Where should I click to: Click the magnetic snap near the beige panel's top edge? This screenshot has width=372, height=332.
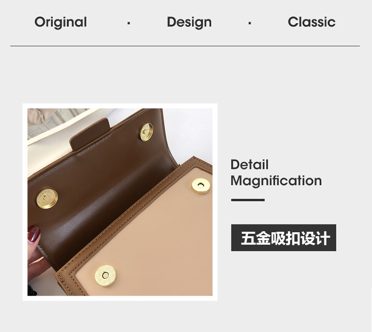click(x=201, y=186)
